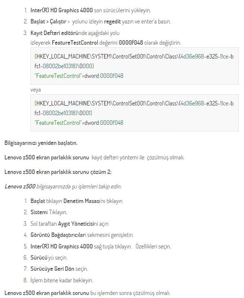
Task: Click the dword line in the first code block
Action: click(x=79, y=76)
